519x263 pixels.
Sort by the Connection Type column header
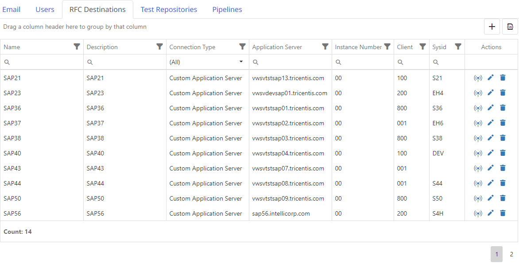pos(192,47)
